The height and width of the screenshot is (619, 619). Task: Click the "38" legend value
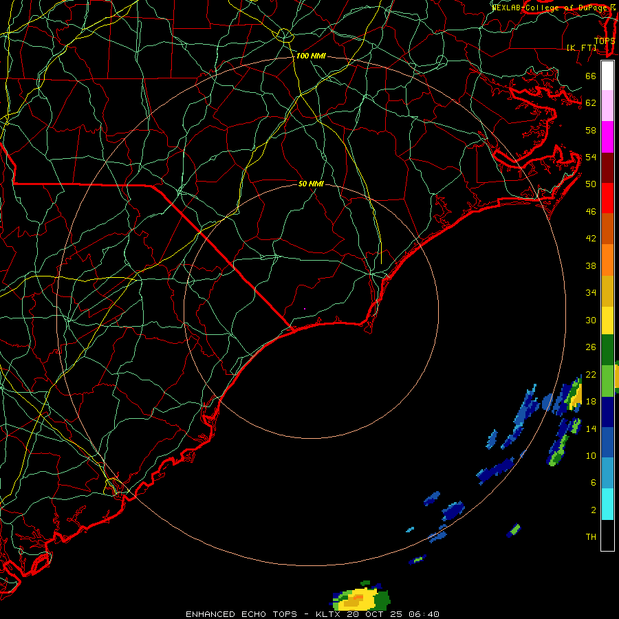coord(591,265)
